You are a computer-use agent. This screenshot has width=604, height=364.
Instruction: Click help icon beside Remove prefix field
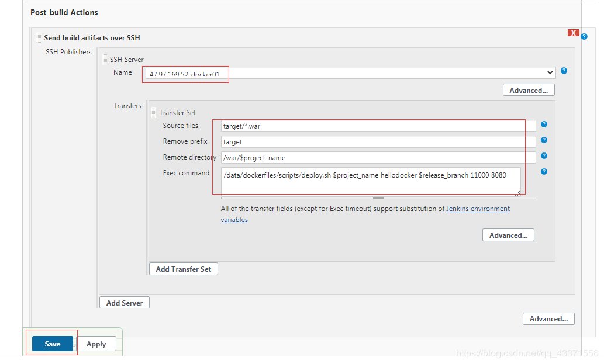544,140
